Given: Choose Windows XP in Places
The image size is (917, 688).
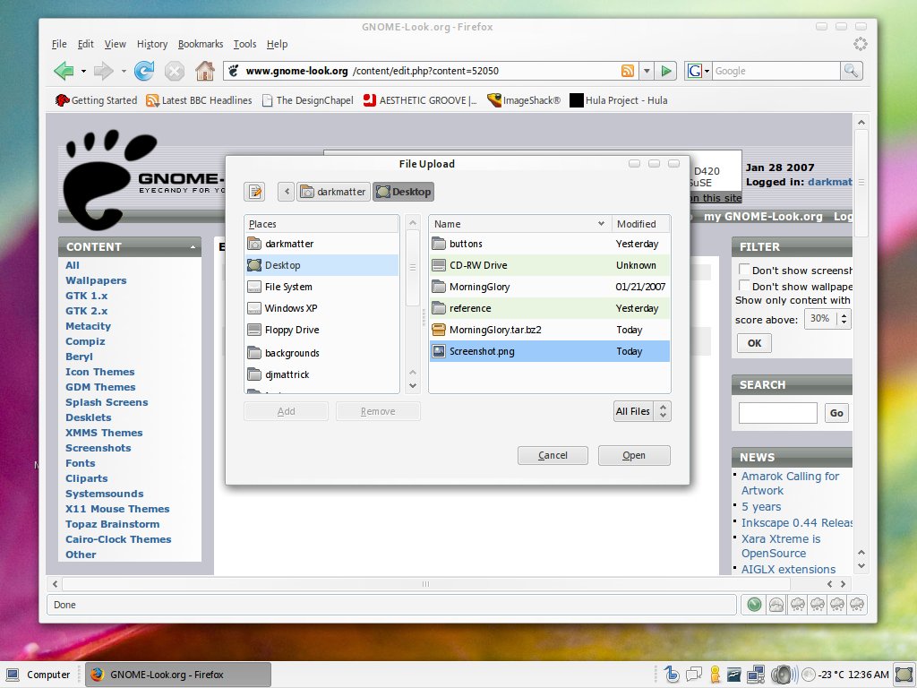Looking at the screenshot, I should tap(321, 308).
